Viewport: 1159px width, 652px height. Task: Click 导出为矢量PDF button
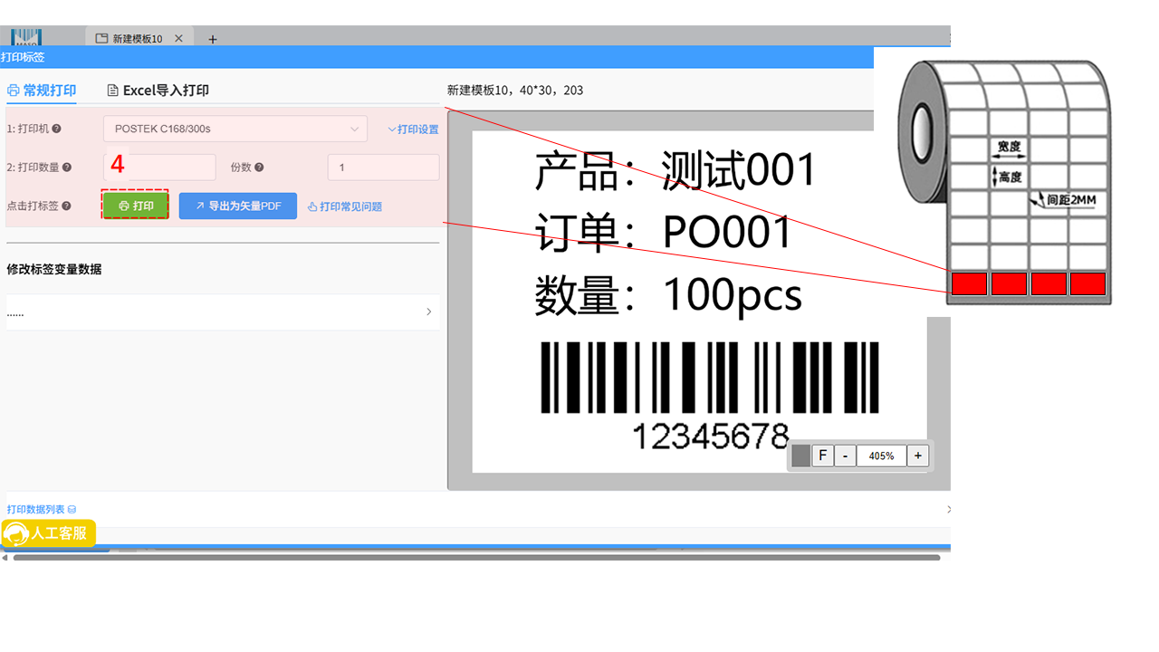click(238, 206)
